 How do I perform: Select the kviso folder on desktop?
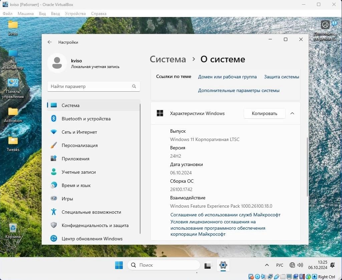13,28
